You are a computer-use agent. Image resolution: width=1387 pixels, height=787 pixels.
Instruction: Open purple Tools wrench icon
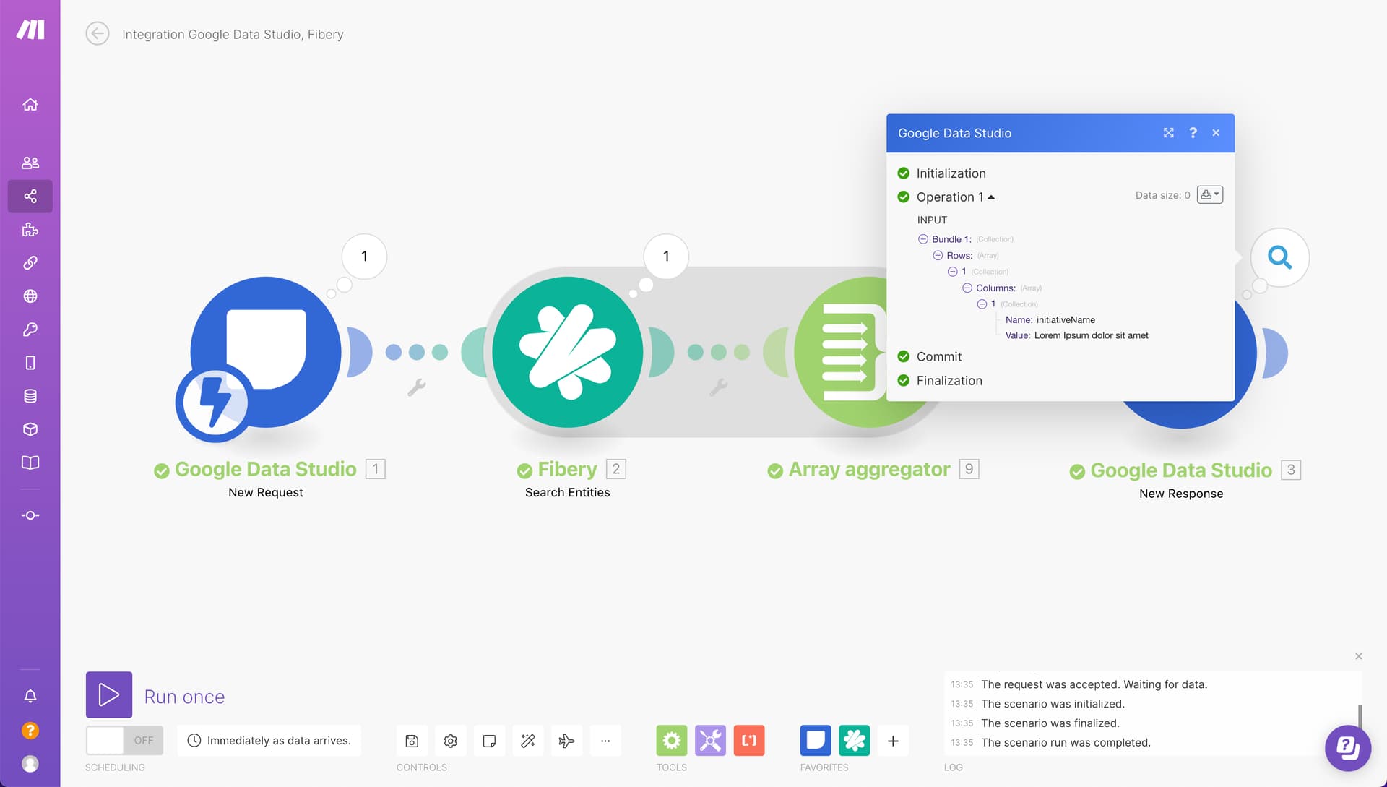710,741
